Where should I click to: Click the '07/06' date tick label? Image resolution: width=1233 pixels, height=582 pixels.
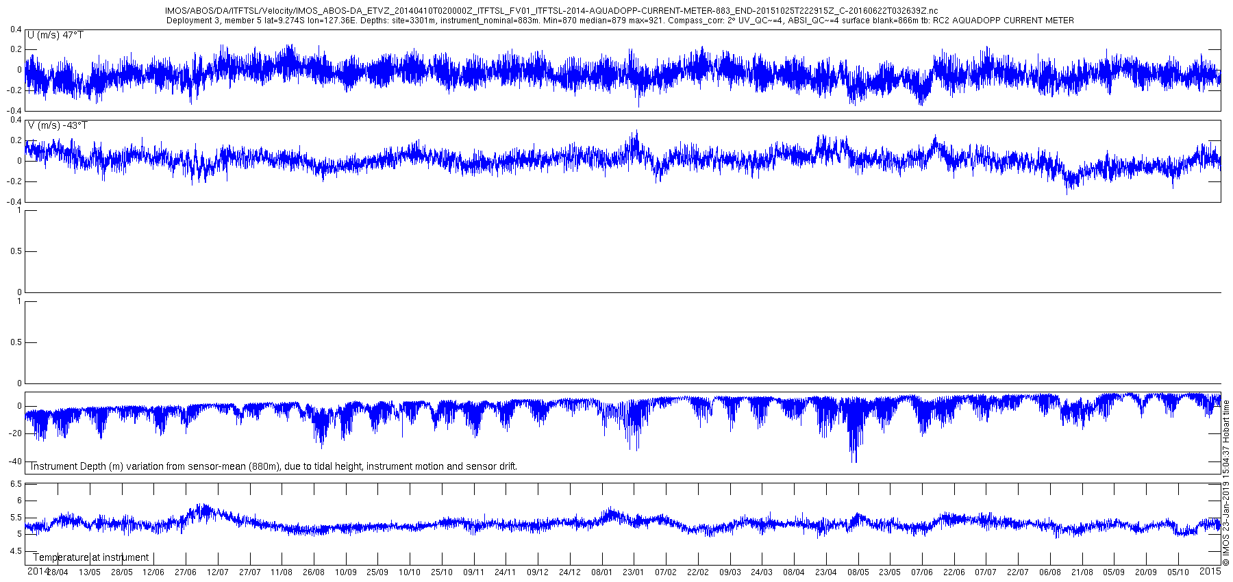[922, 572]
